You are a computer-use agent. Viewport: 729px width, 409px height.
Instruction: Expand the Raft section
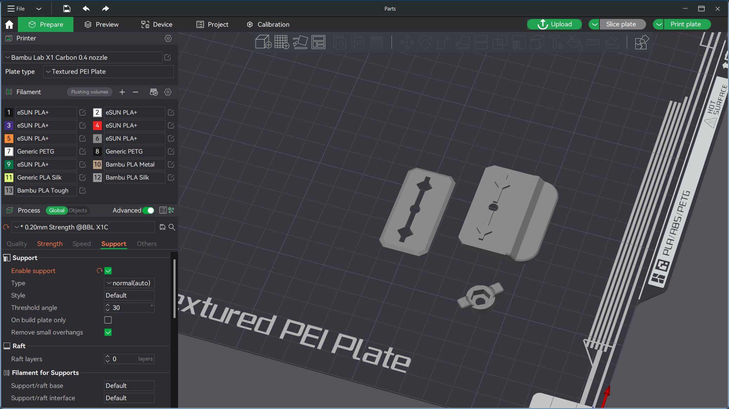tap(19, 346)
